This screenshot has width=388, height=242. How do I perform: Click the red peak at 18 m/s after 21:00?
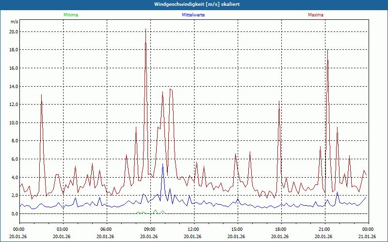(328, 50)
